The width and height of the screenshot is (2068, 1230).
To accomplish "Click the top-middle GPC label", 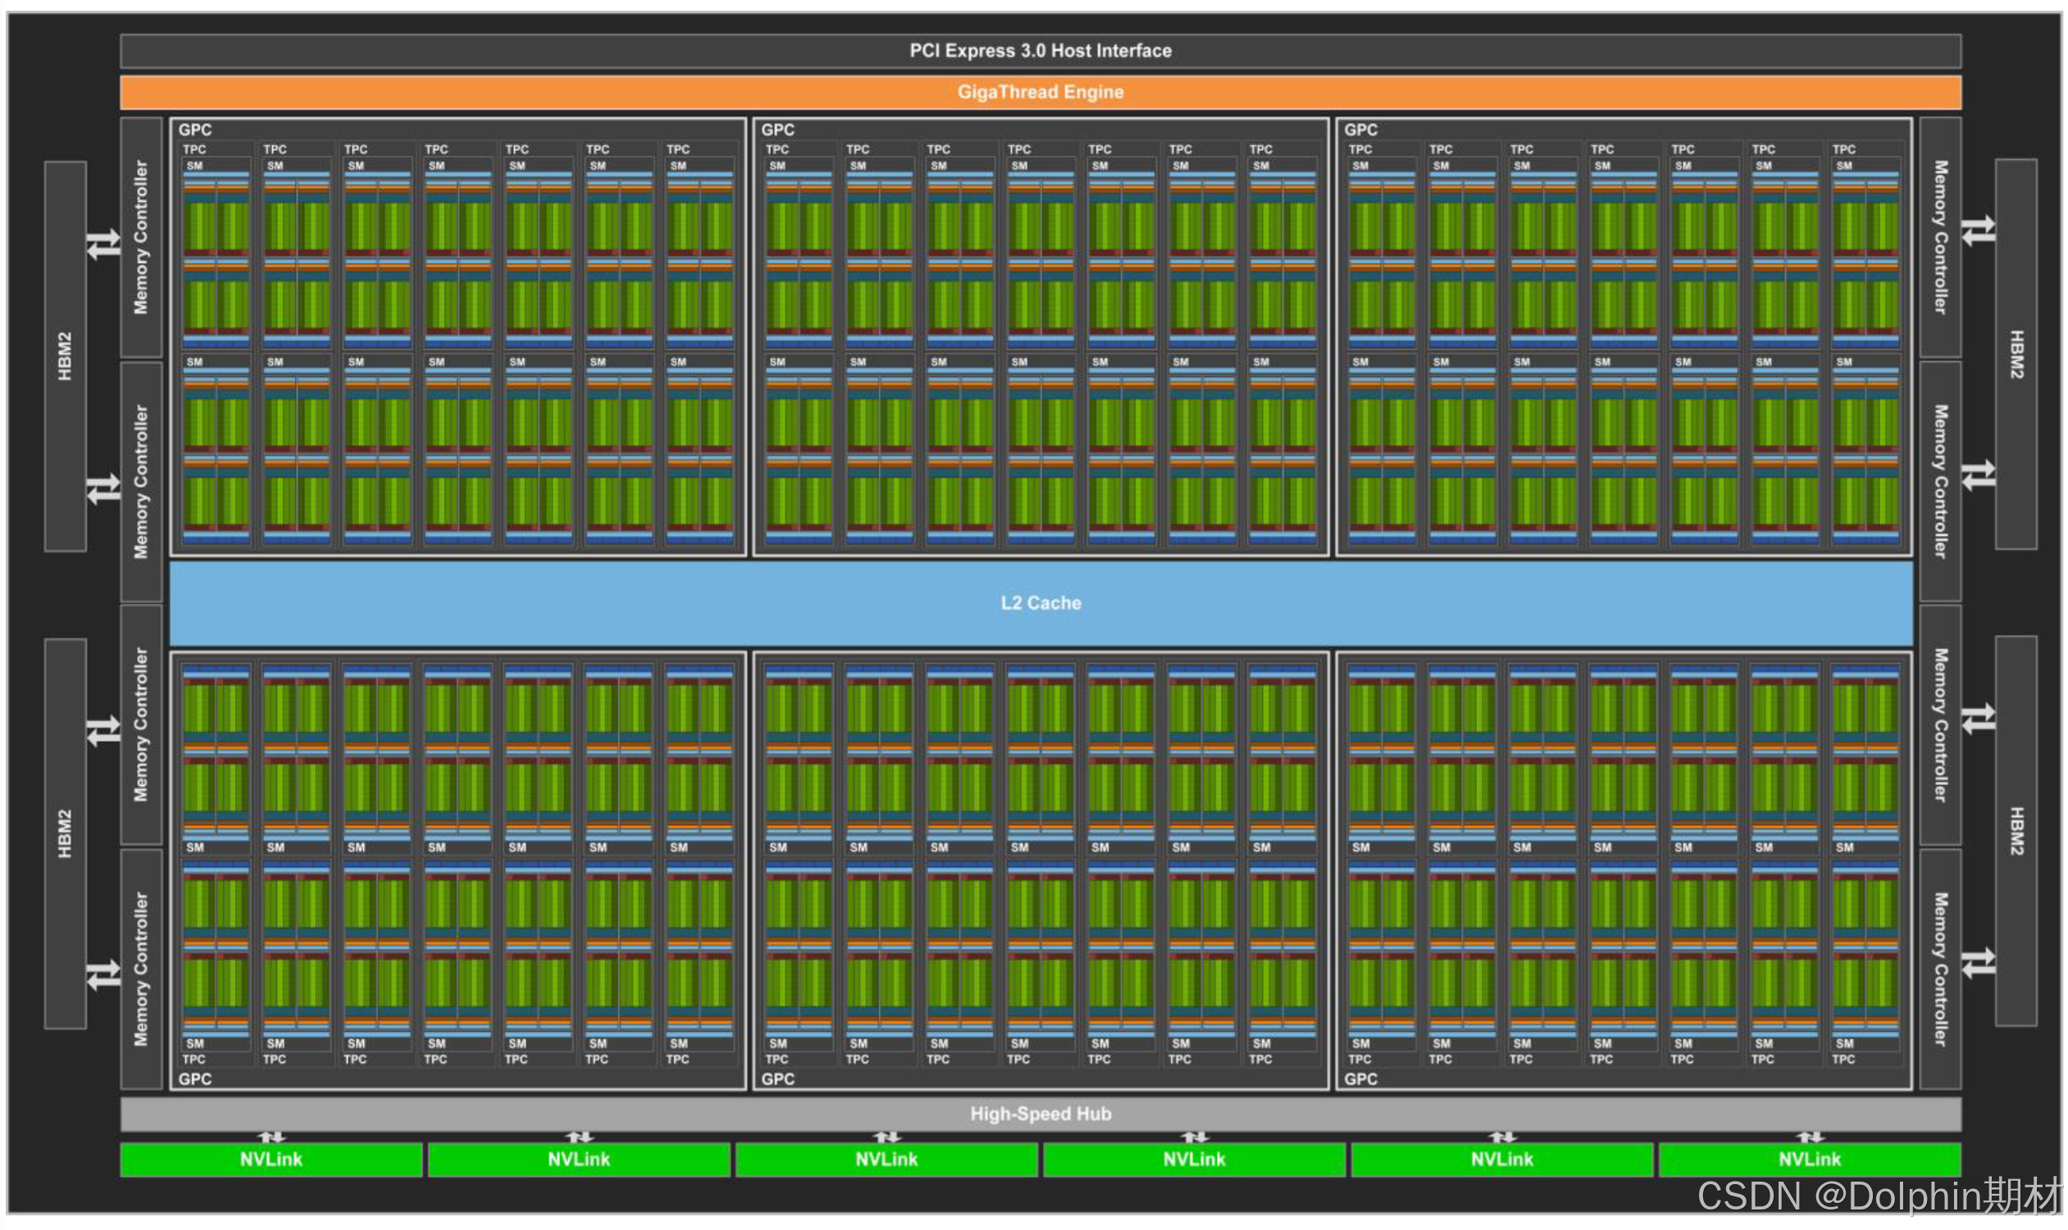I will click(x=777, y=130).
